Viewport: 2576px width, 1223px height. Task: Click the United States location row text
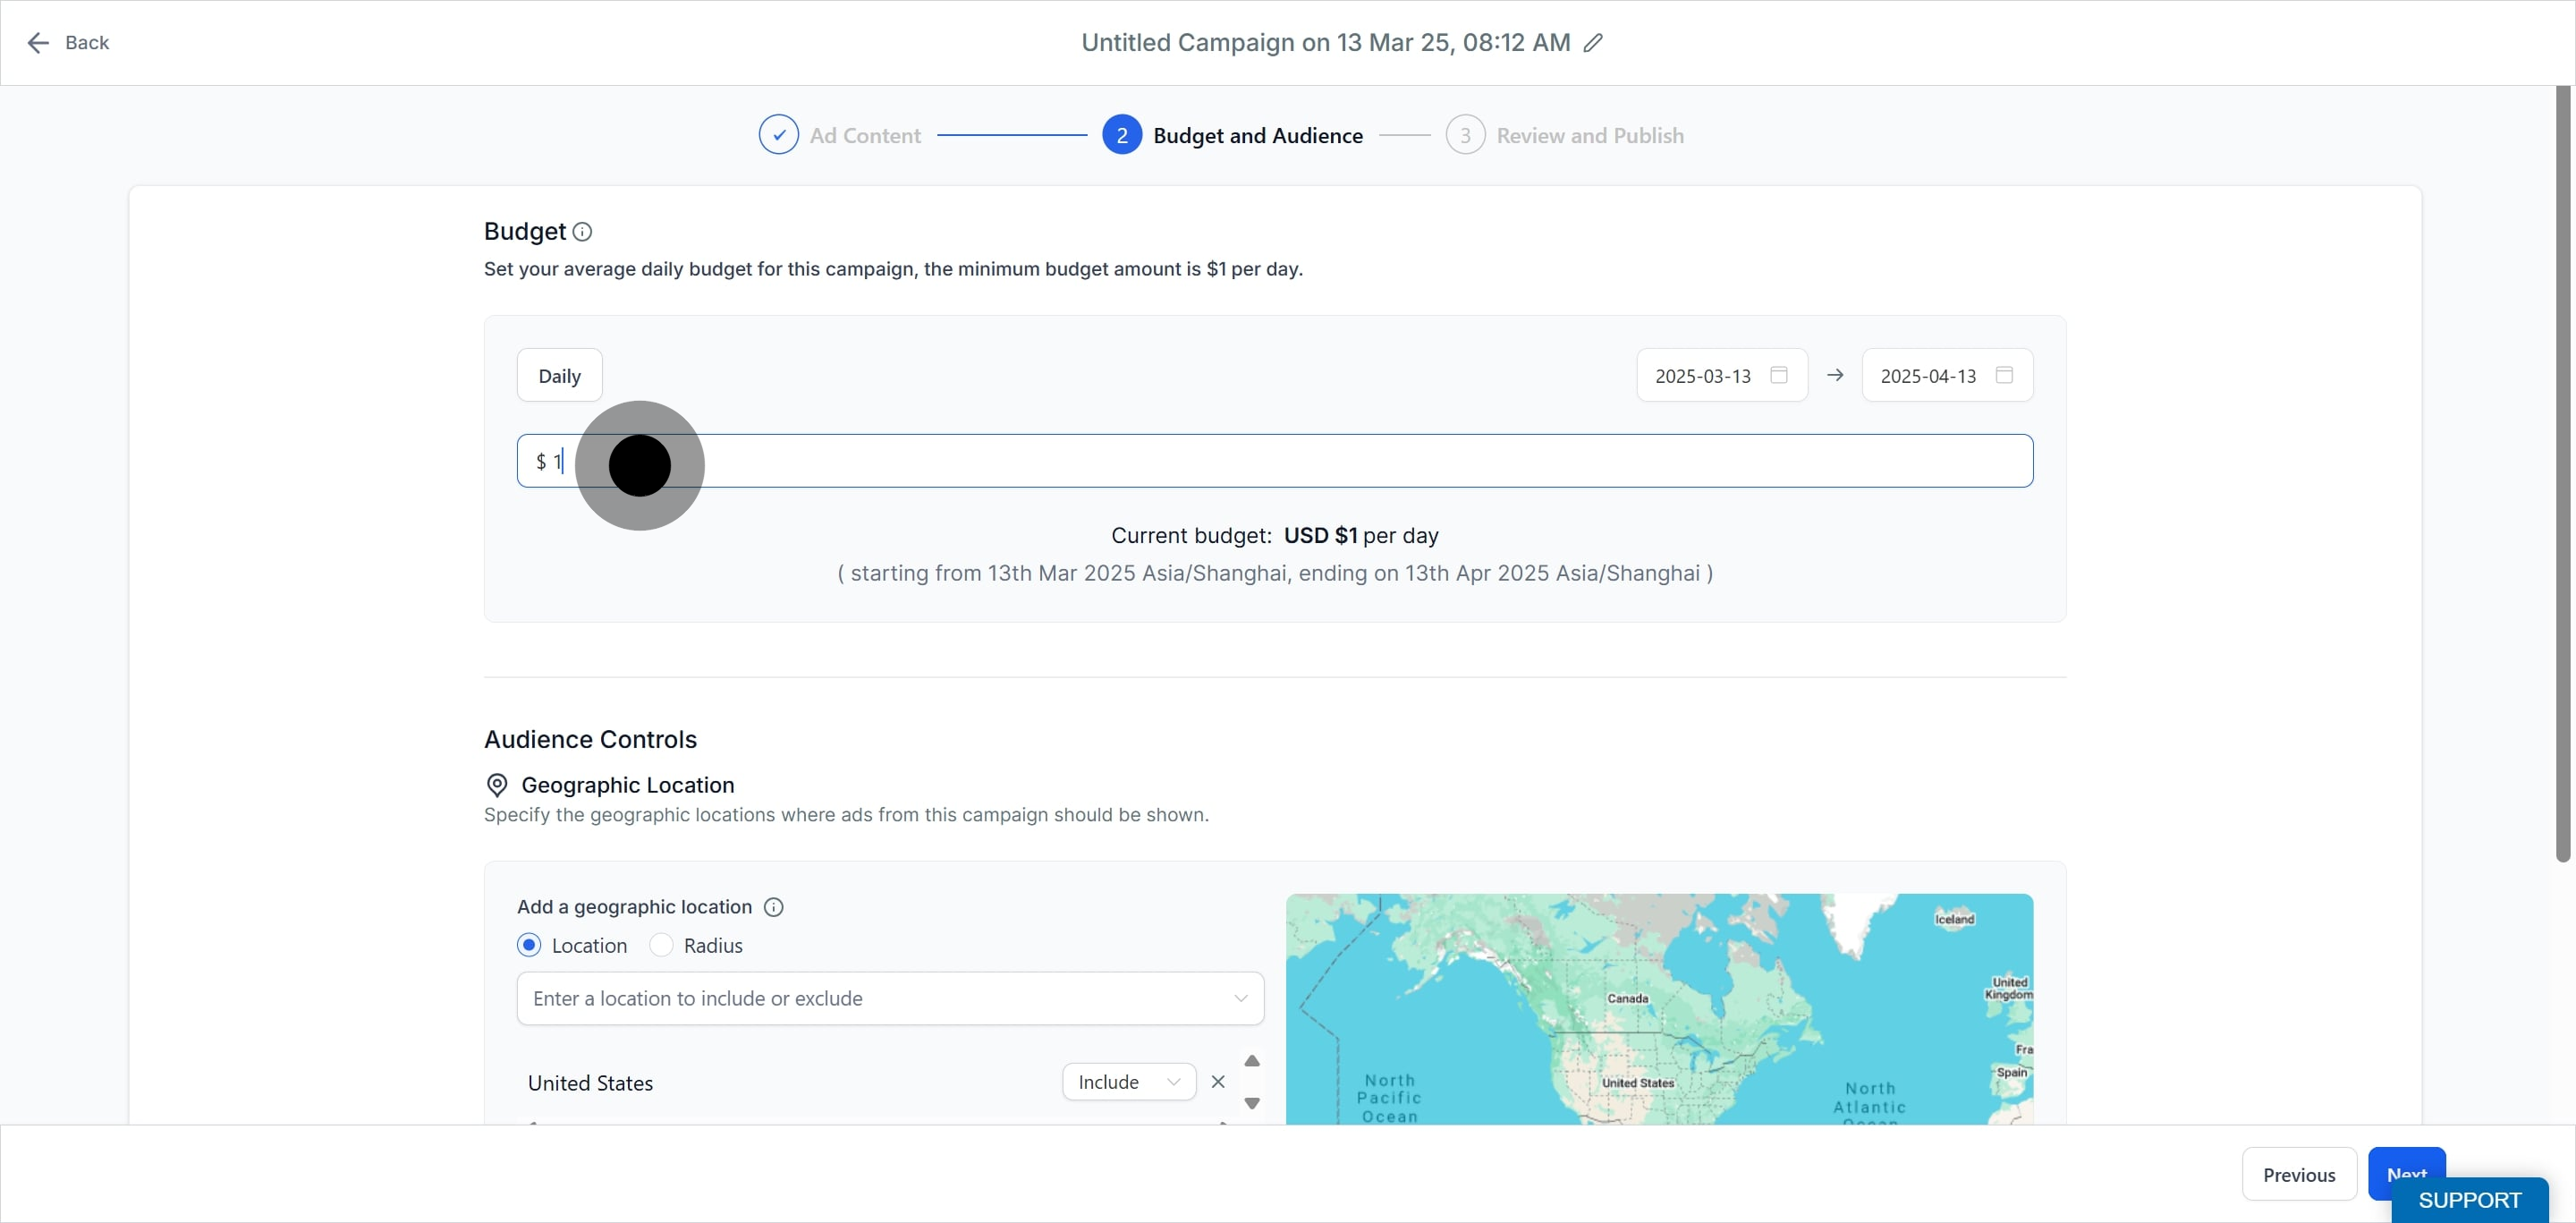590,1083
